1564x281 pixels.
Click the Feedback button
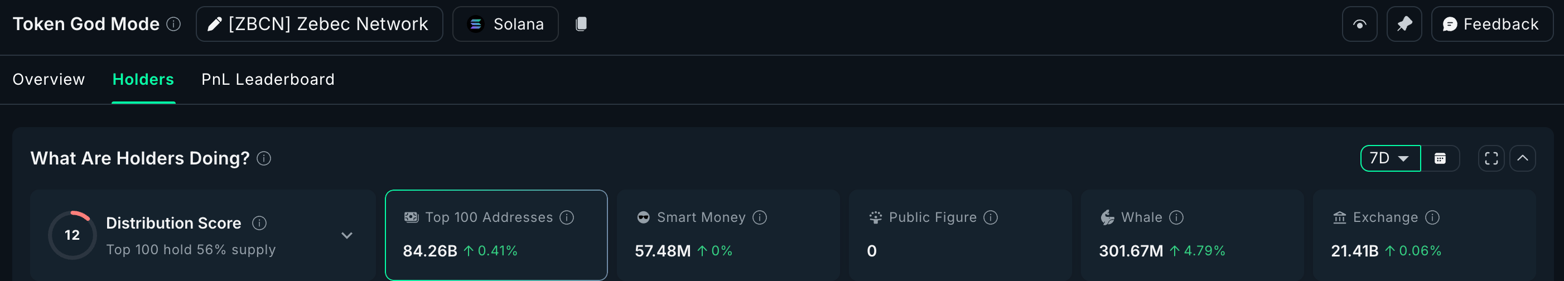pyautogui.click(x=1491, y=25)
